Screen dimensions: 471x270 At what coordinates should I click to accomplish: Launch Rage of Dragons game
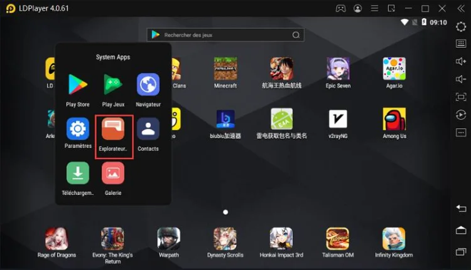pos(57,239)
